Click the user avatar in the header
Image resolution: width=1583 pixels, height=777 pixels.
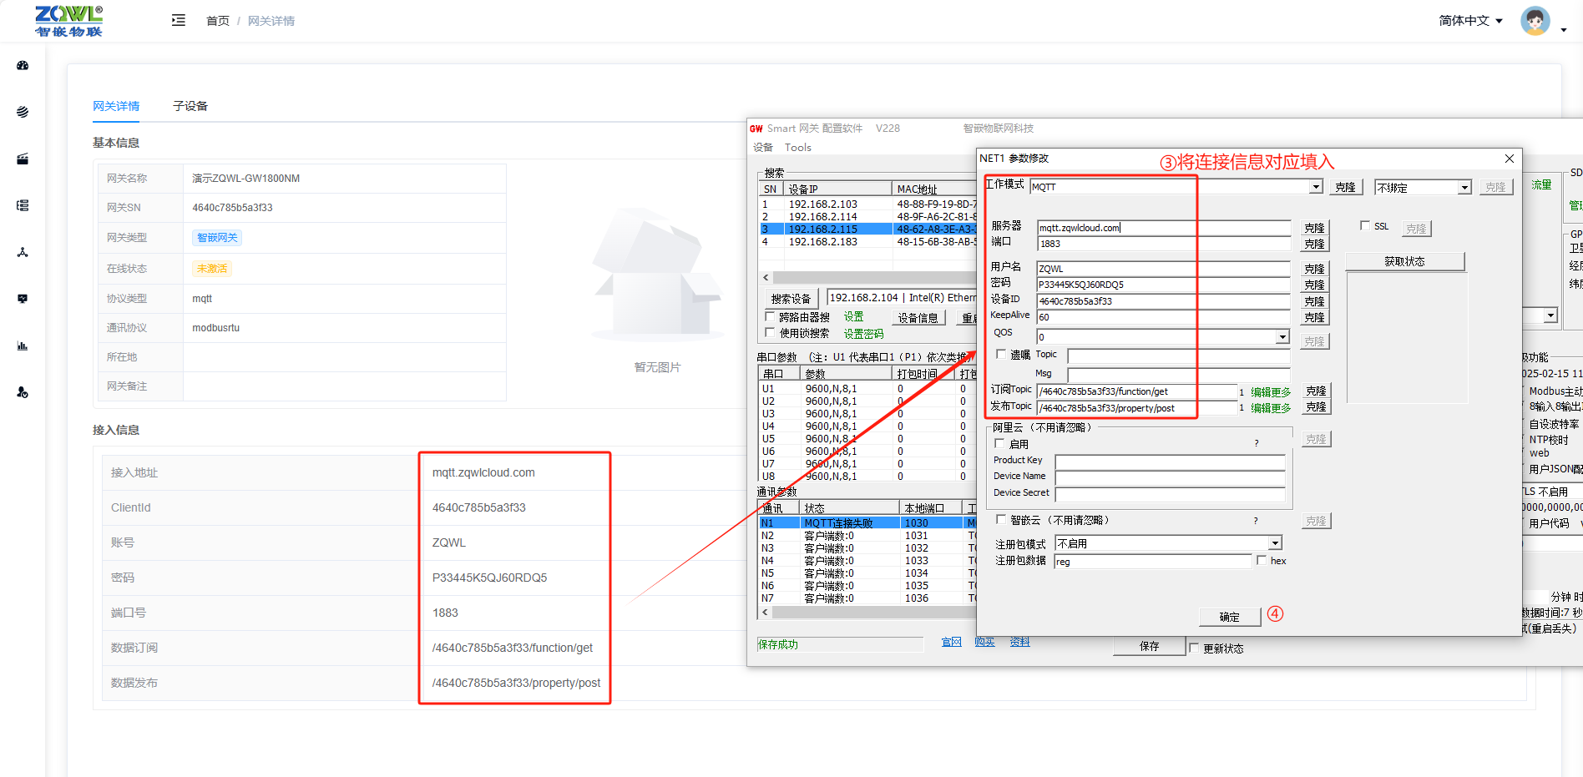coord(1535,21)
